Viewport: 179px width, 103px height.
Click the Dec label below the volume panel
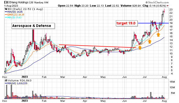[5, 101]
